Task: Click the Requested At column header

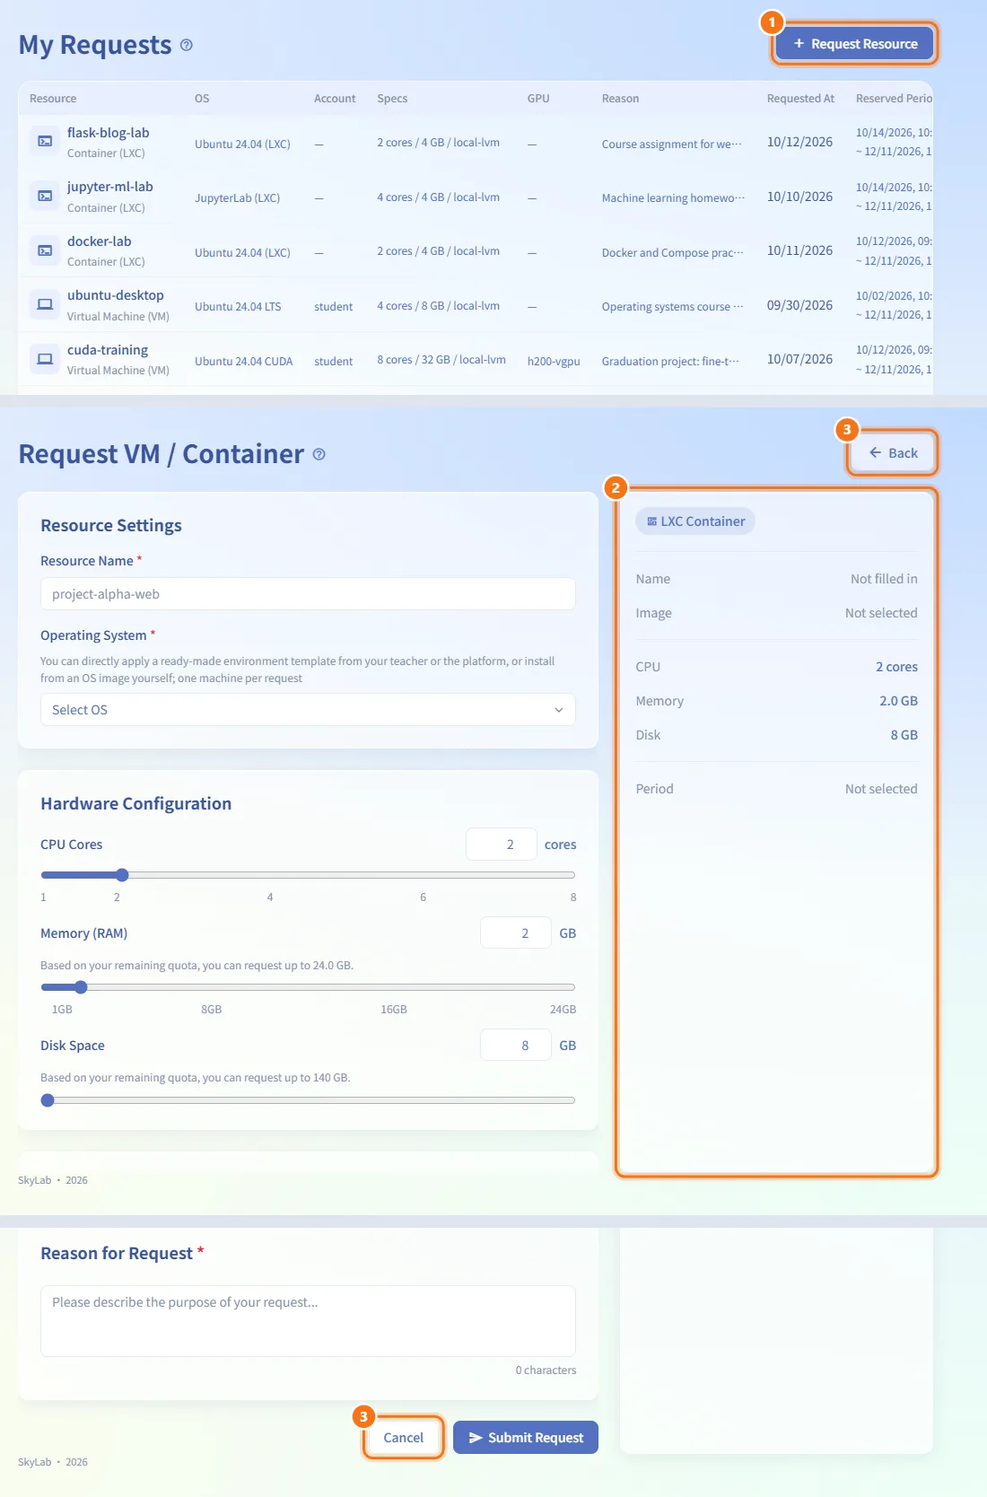Action: pos(800,99)
